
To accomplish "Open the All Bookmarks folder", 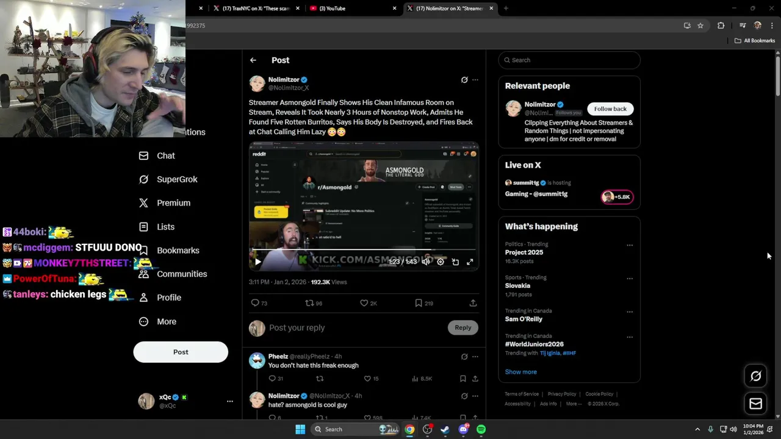I will coord(755,41).
